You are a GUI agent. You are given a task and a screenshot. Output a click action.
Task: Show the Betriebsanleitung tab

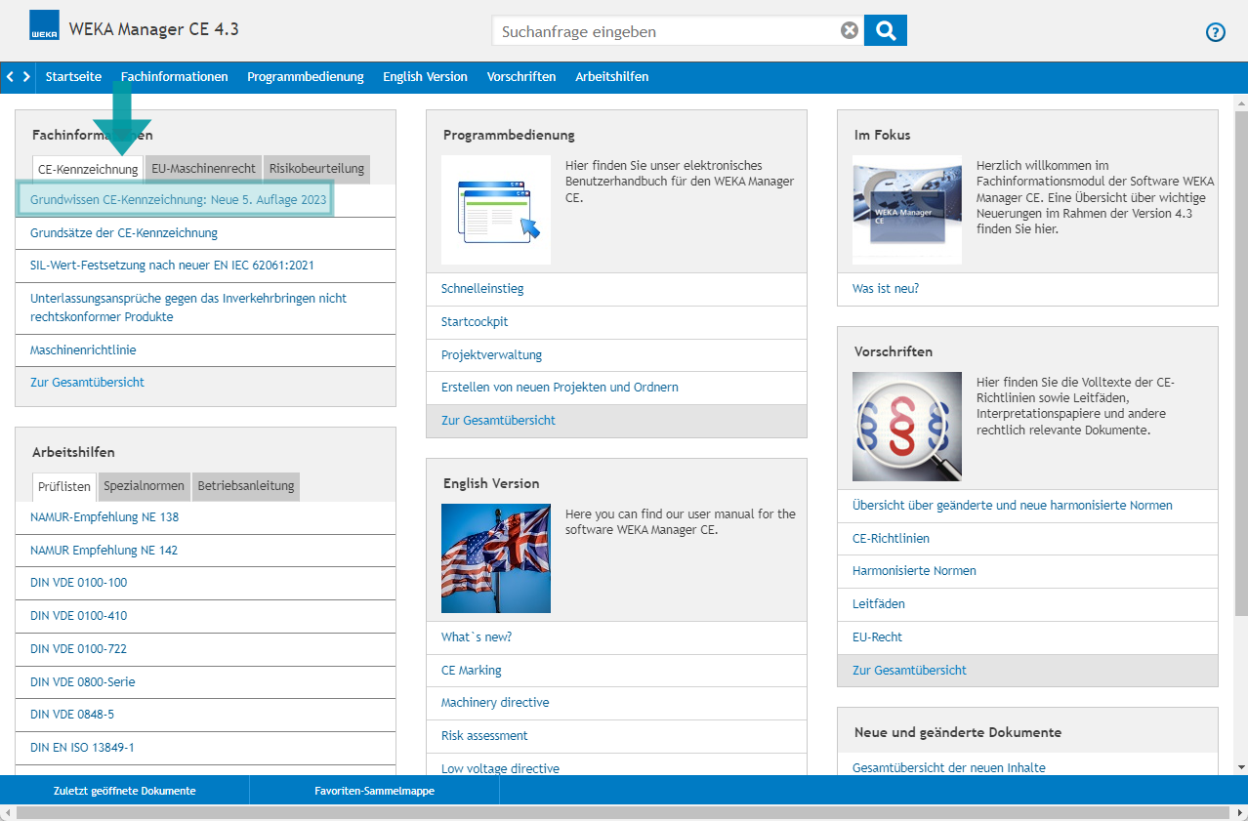point(245,486)
